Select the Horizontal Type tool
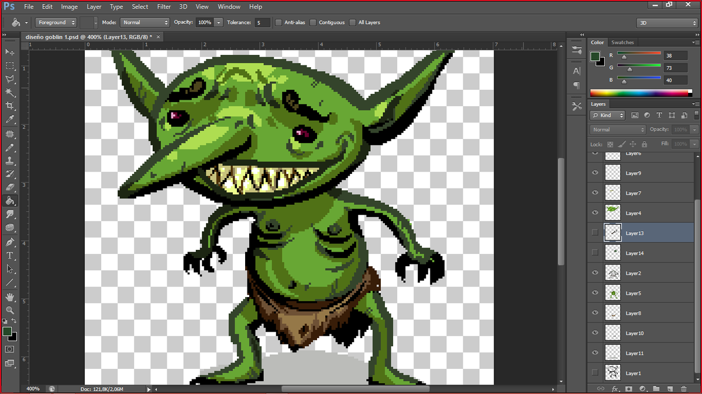This screenshot has width=702, height=394. (10, 256)
